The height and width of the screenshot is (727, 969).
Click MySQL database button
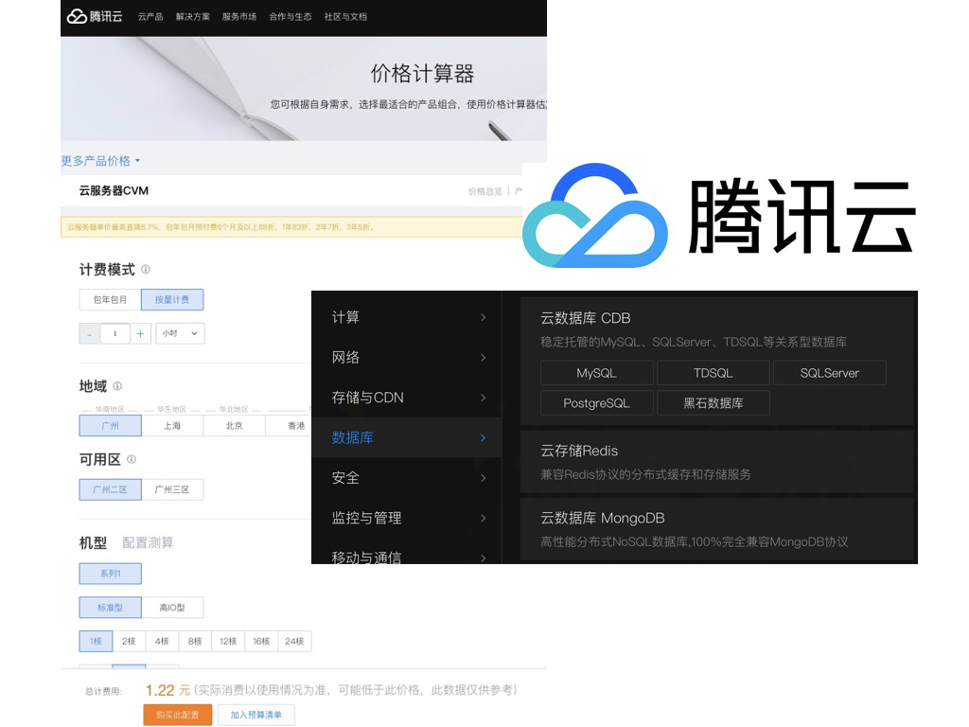click(x=596, y=373)
